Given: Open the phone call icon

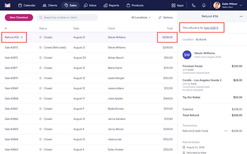Looking at the screenshot, I should click(194, 5).
